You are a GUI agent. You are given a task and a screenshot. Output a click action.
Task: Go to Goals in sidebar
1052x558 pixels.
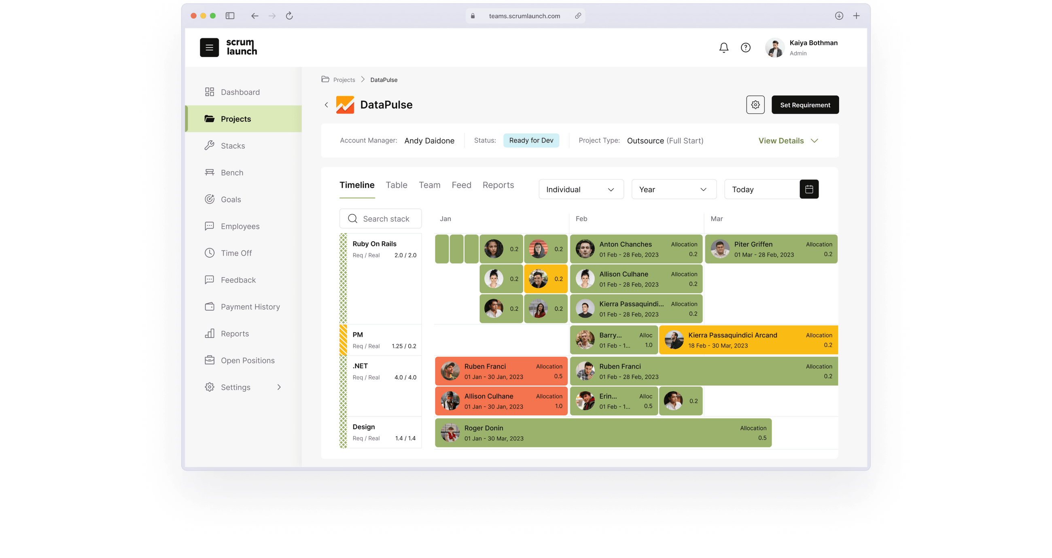point(231,199)
